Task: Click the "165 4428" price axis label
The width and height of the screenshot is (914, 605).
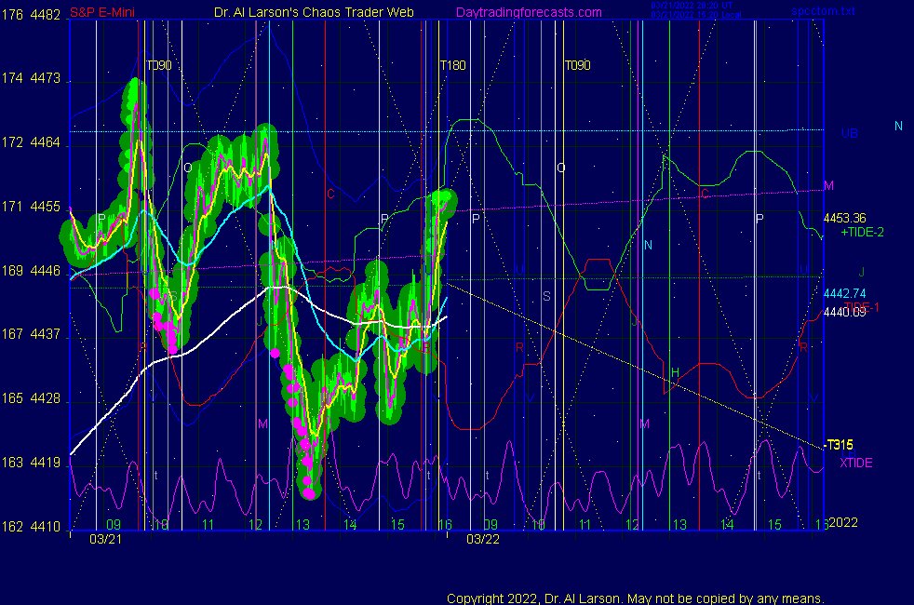Action: pos(31,398)
